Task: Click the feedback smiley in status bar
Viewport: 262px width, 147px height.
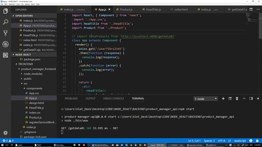Action: pos(251,141)
